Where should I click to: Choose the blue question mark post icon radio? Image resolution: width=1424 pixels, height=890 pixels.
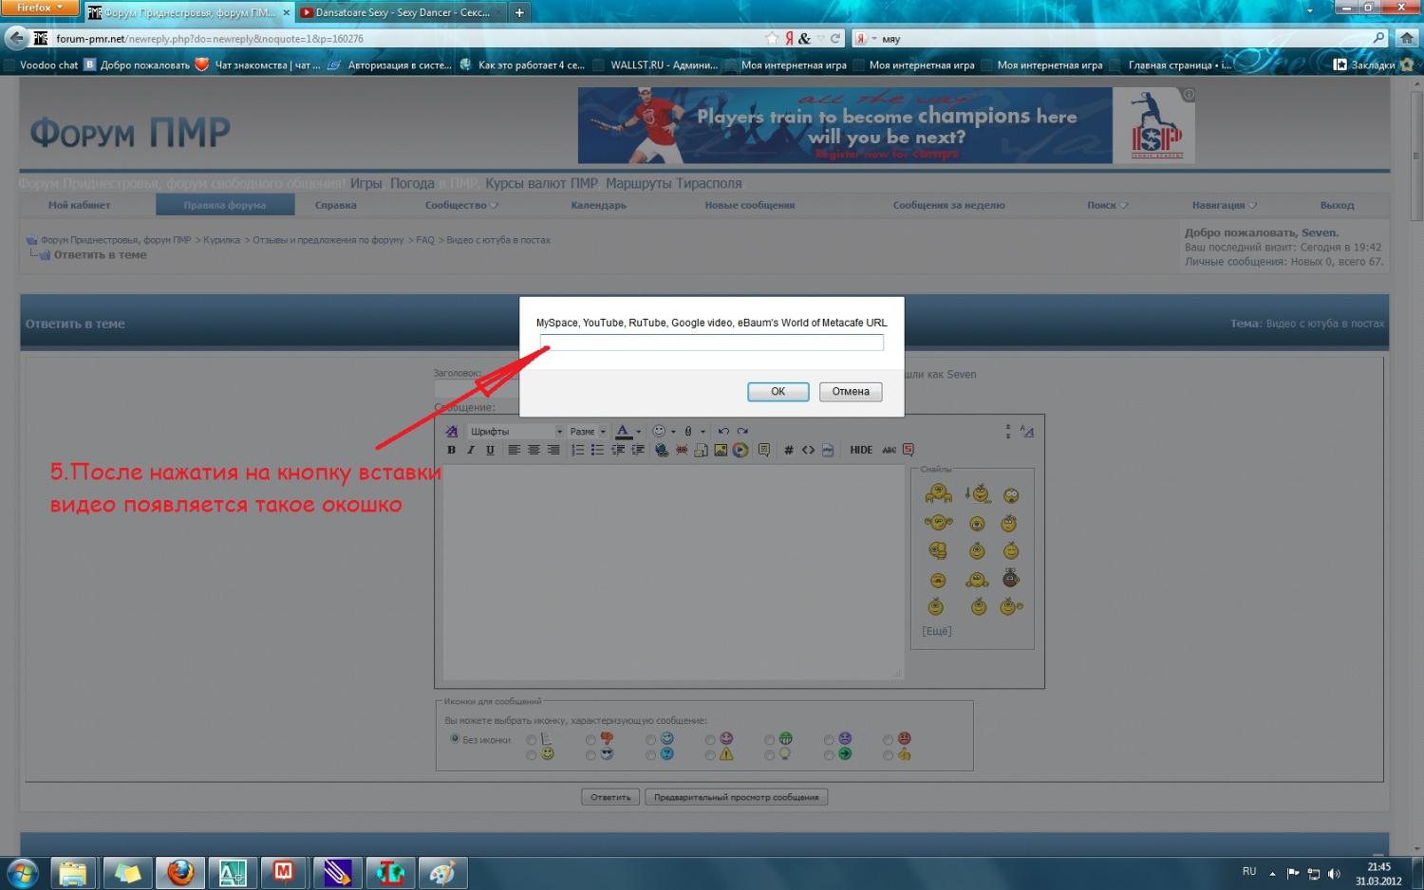651,755
